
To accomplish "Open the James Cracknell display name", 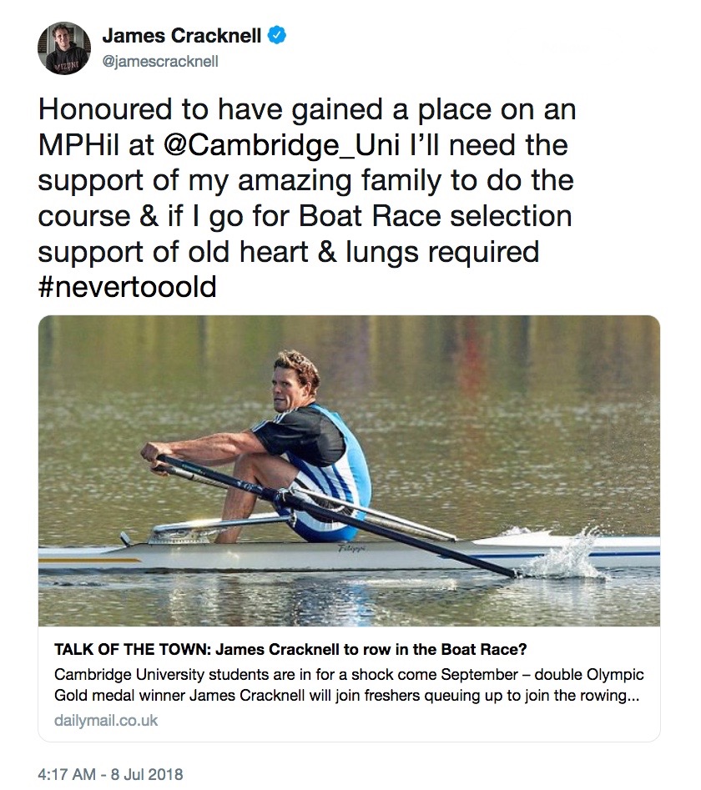I will [181, 36].
